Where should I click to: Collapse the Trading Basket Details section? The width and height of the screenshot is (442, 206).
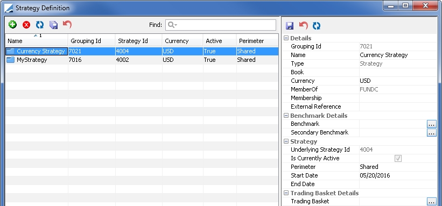pyautogui.click(x=286, y=193)
